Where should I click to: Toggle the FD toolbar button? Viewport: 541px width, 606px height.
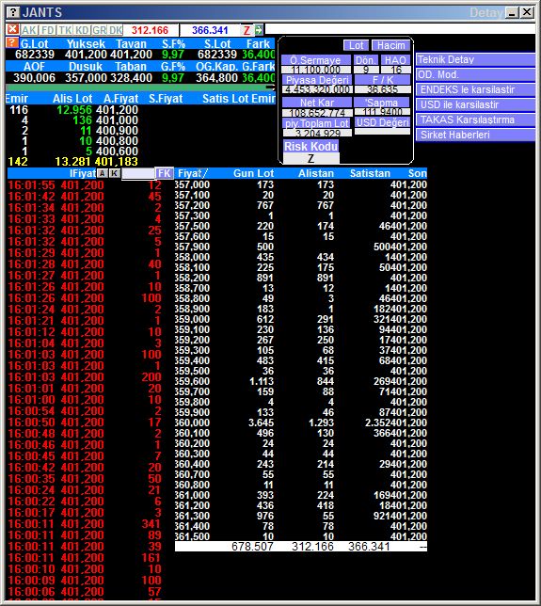(x=48, y=30)
